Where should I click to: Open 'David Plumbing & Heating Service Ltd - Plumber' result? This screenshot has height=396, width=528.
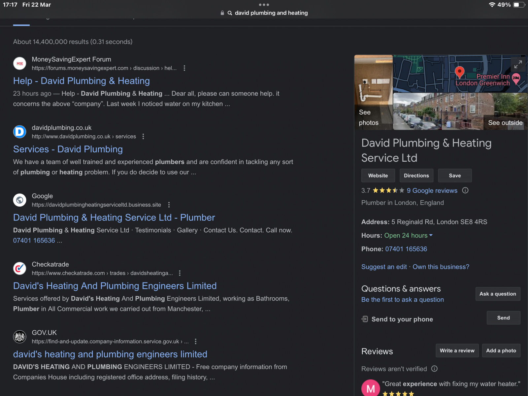tap(114, 217)
